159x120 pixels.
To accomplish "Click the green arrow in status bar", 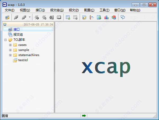I will [x=84, y=116].
